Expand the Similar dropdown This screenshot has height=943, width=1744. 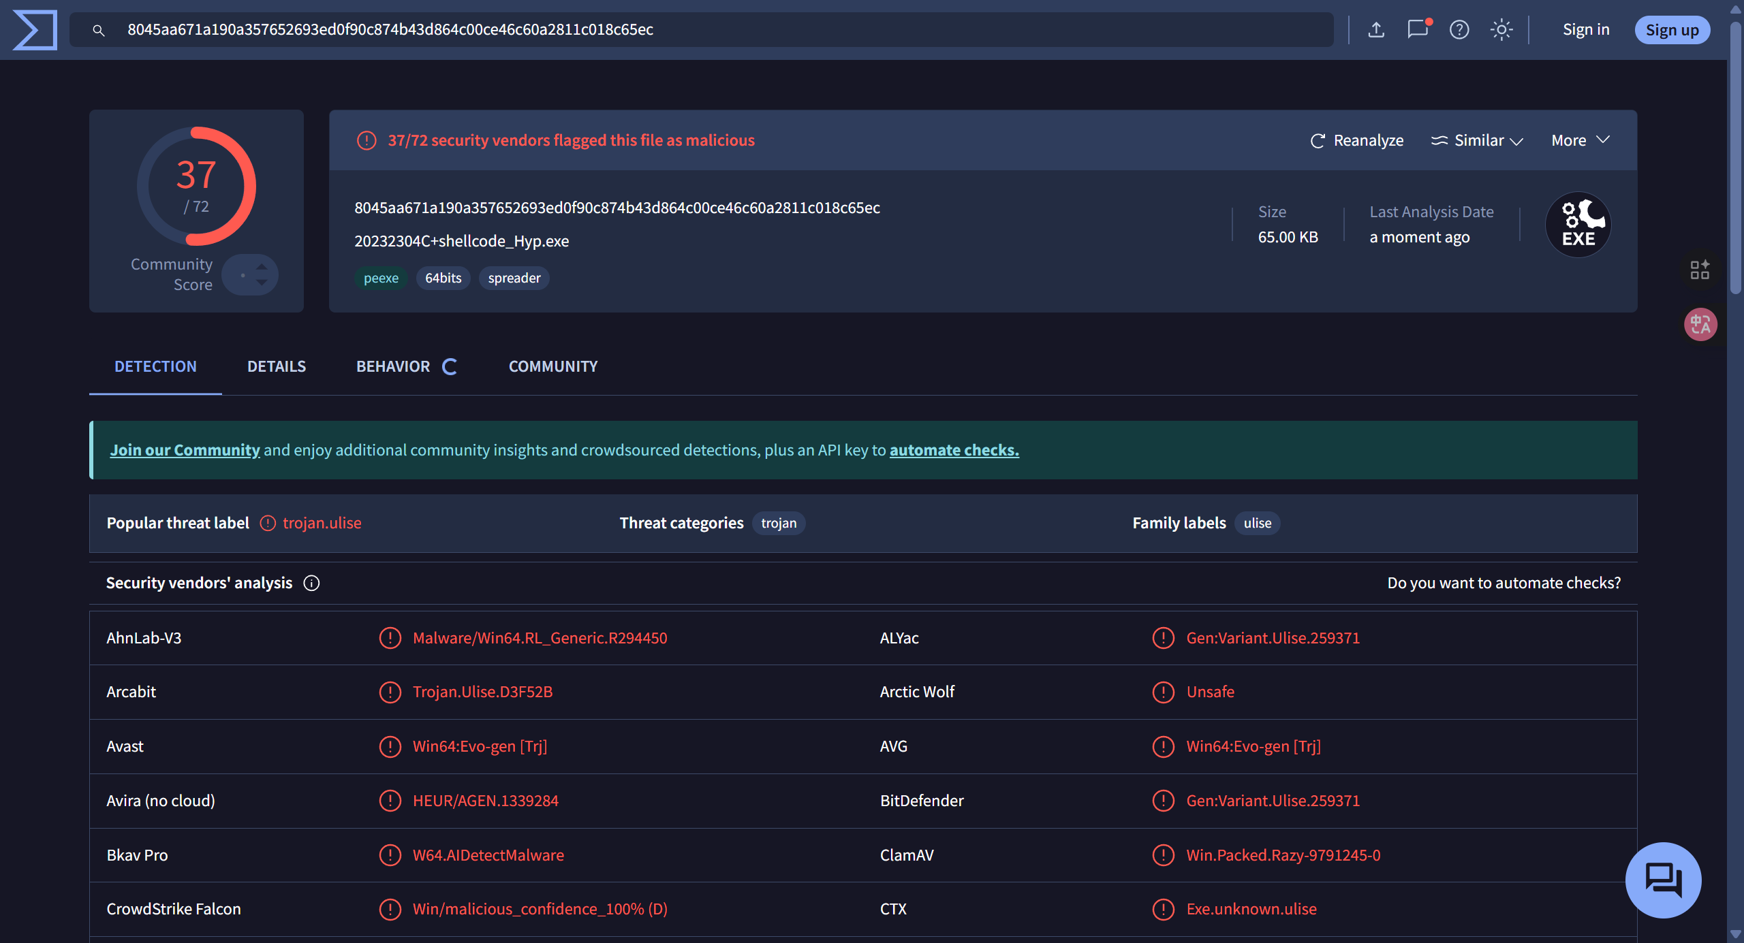[1477, 141]
